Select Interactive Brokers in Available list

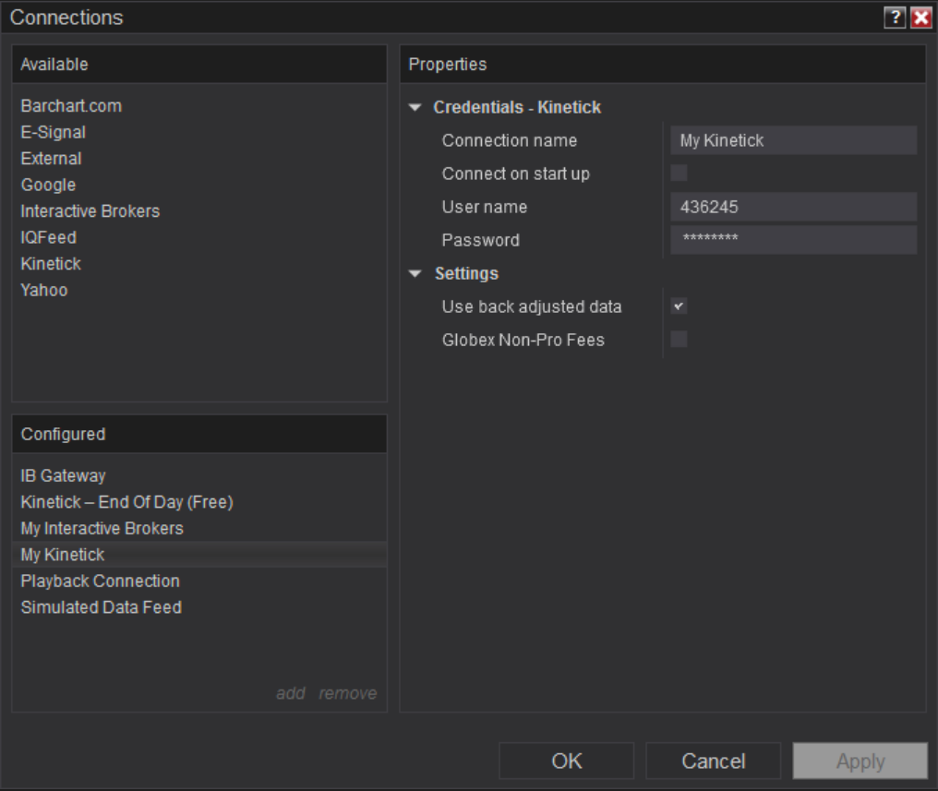[90, 211]
